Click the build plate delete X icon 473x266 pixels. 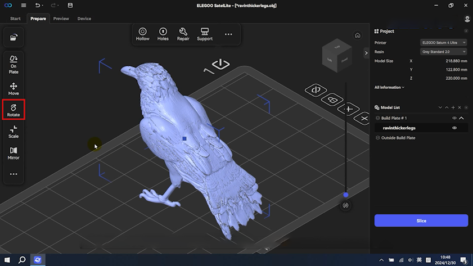click(363, 119)
